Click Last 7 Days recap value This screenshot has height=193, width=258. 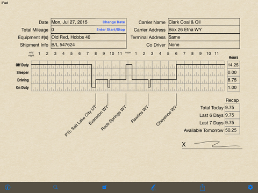[x=232, y=123]
